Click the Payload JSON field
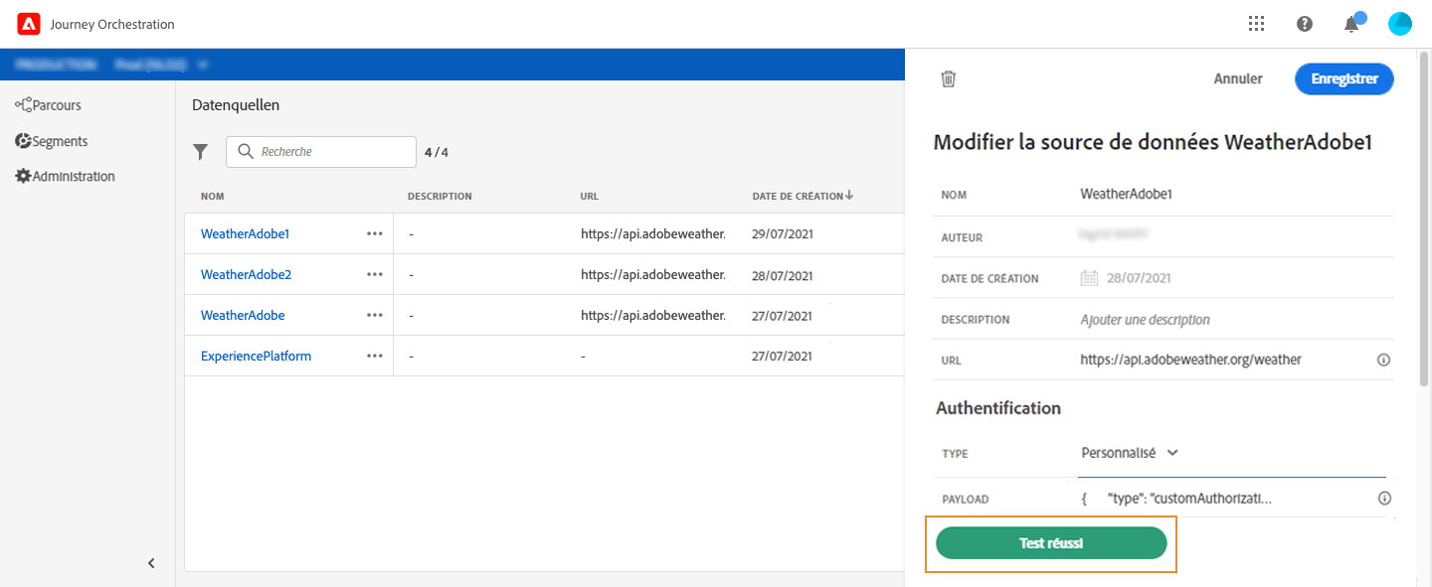1432x587 pixels. coord(1176,499)
